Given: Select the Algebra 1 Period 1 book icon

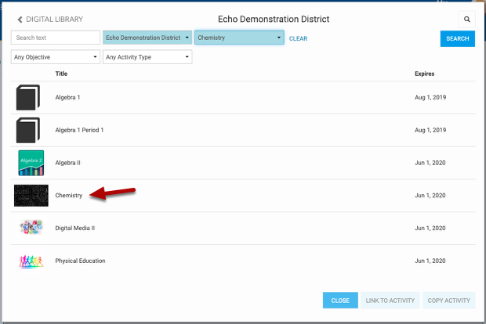Looking at the screenshot, I should 28,130.
